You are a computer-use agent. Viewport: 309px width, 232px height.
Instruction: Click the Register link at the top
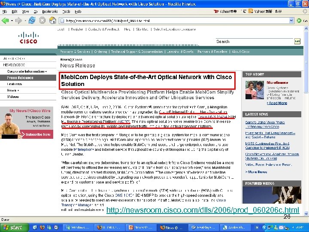pyautogui.click(x=77, y=29)
